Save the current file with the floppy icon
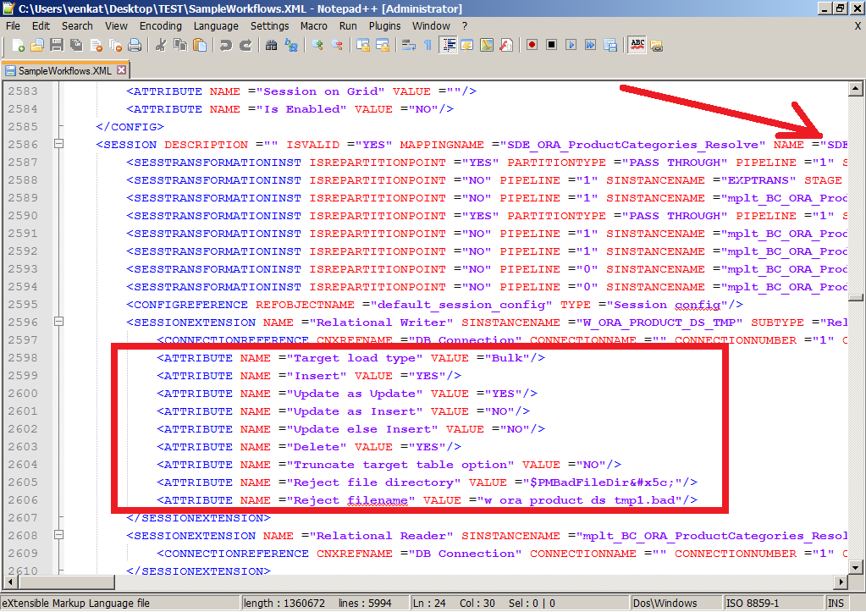Screen dimensions: 866x612 click(57, 46)
